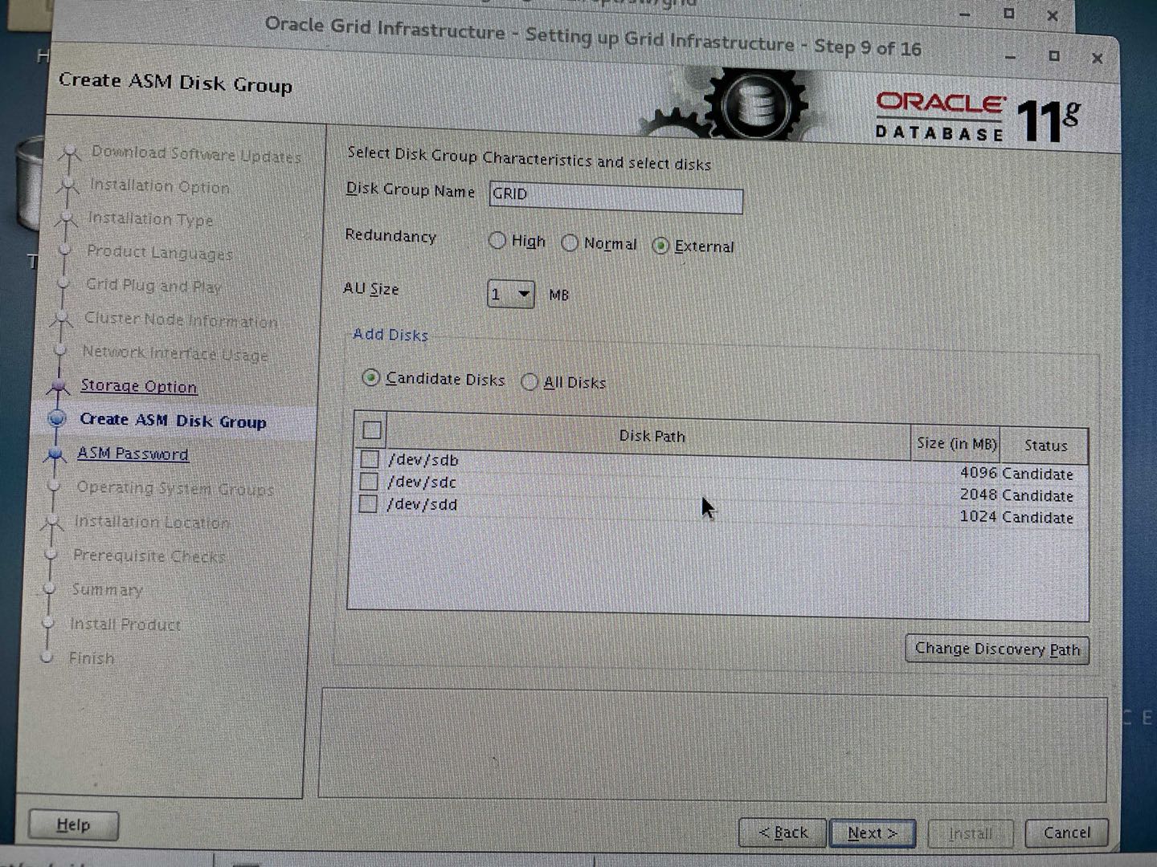Open the AU Size dropdown
This screenshot has width=1157, height=867.
[x=511, y=294]
